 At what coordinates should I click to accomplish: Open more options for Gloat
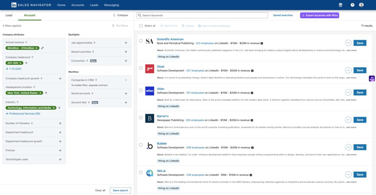coord(348,70)
